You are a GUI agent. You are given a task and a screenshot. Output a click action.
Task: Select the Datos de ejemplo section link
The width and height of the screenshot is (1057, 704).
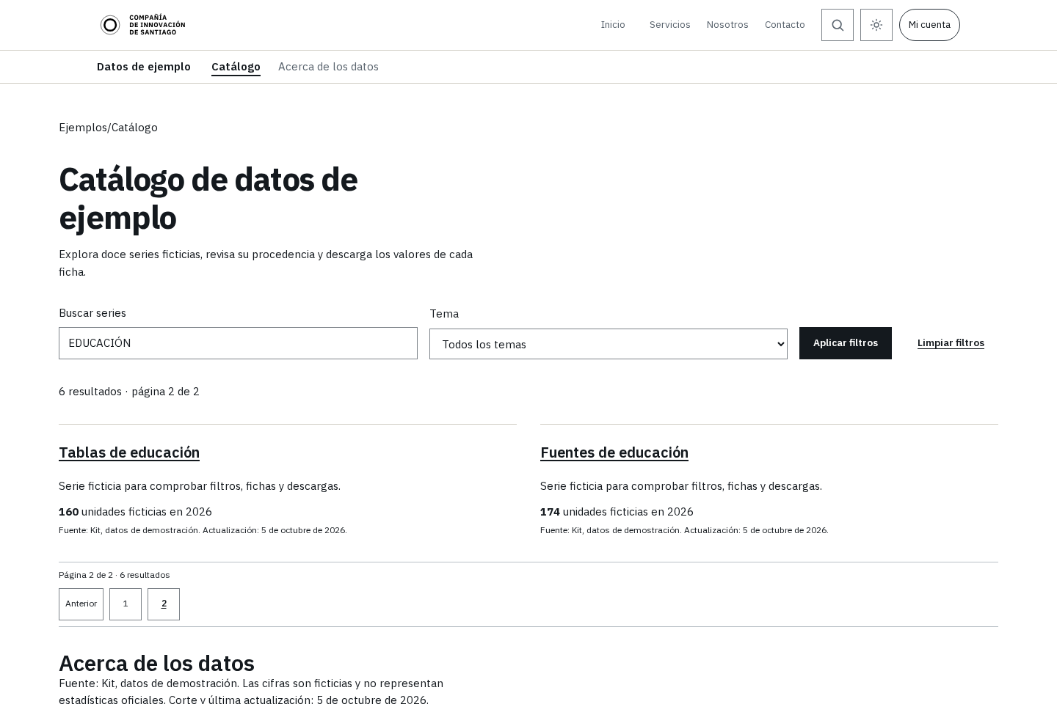(x=144, y=67)
